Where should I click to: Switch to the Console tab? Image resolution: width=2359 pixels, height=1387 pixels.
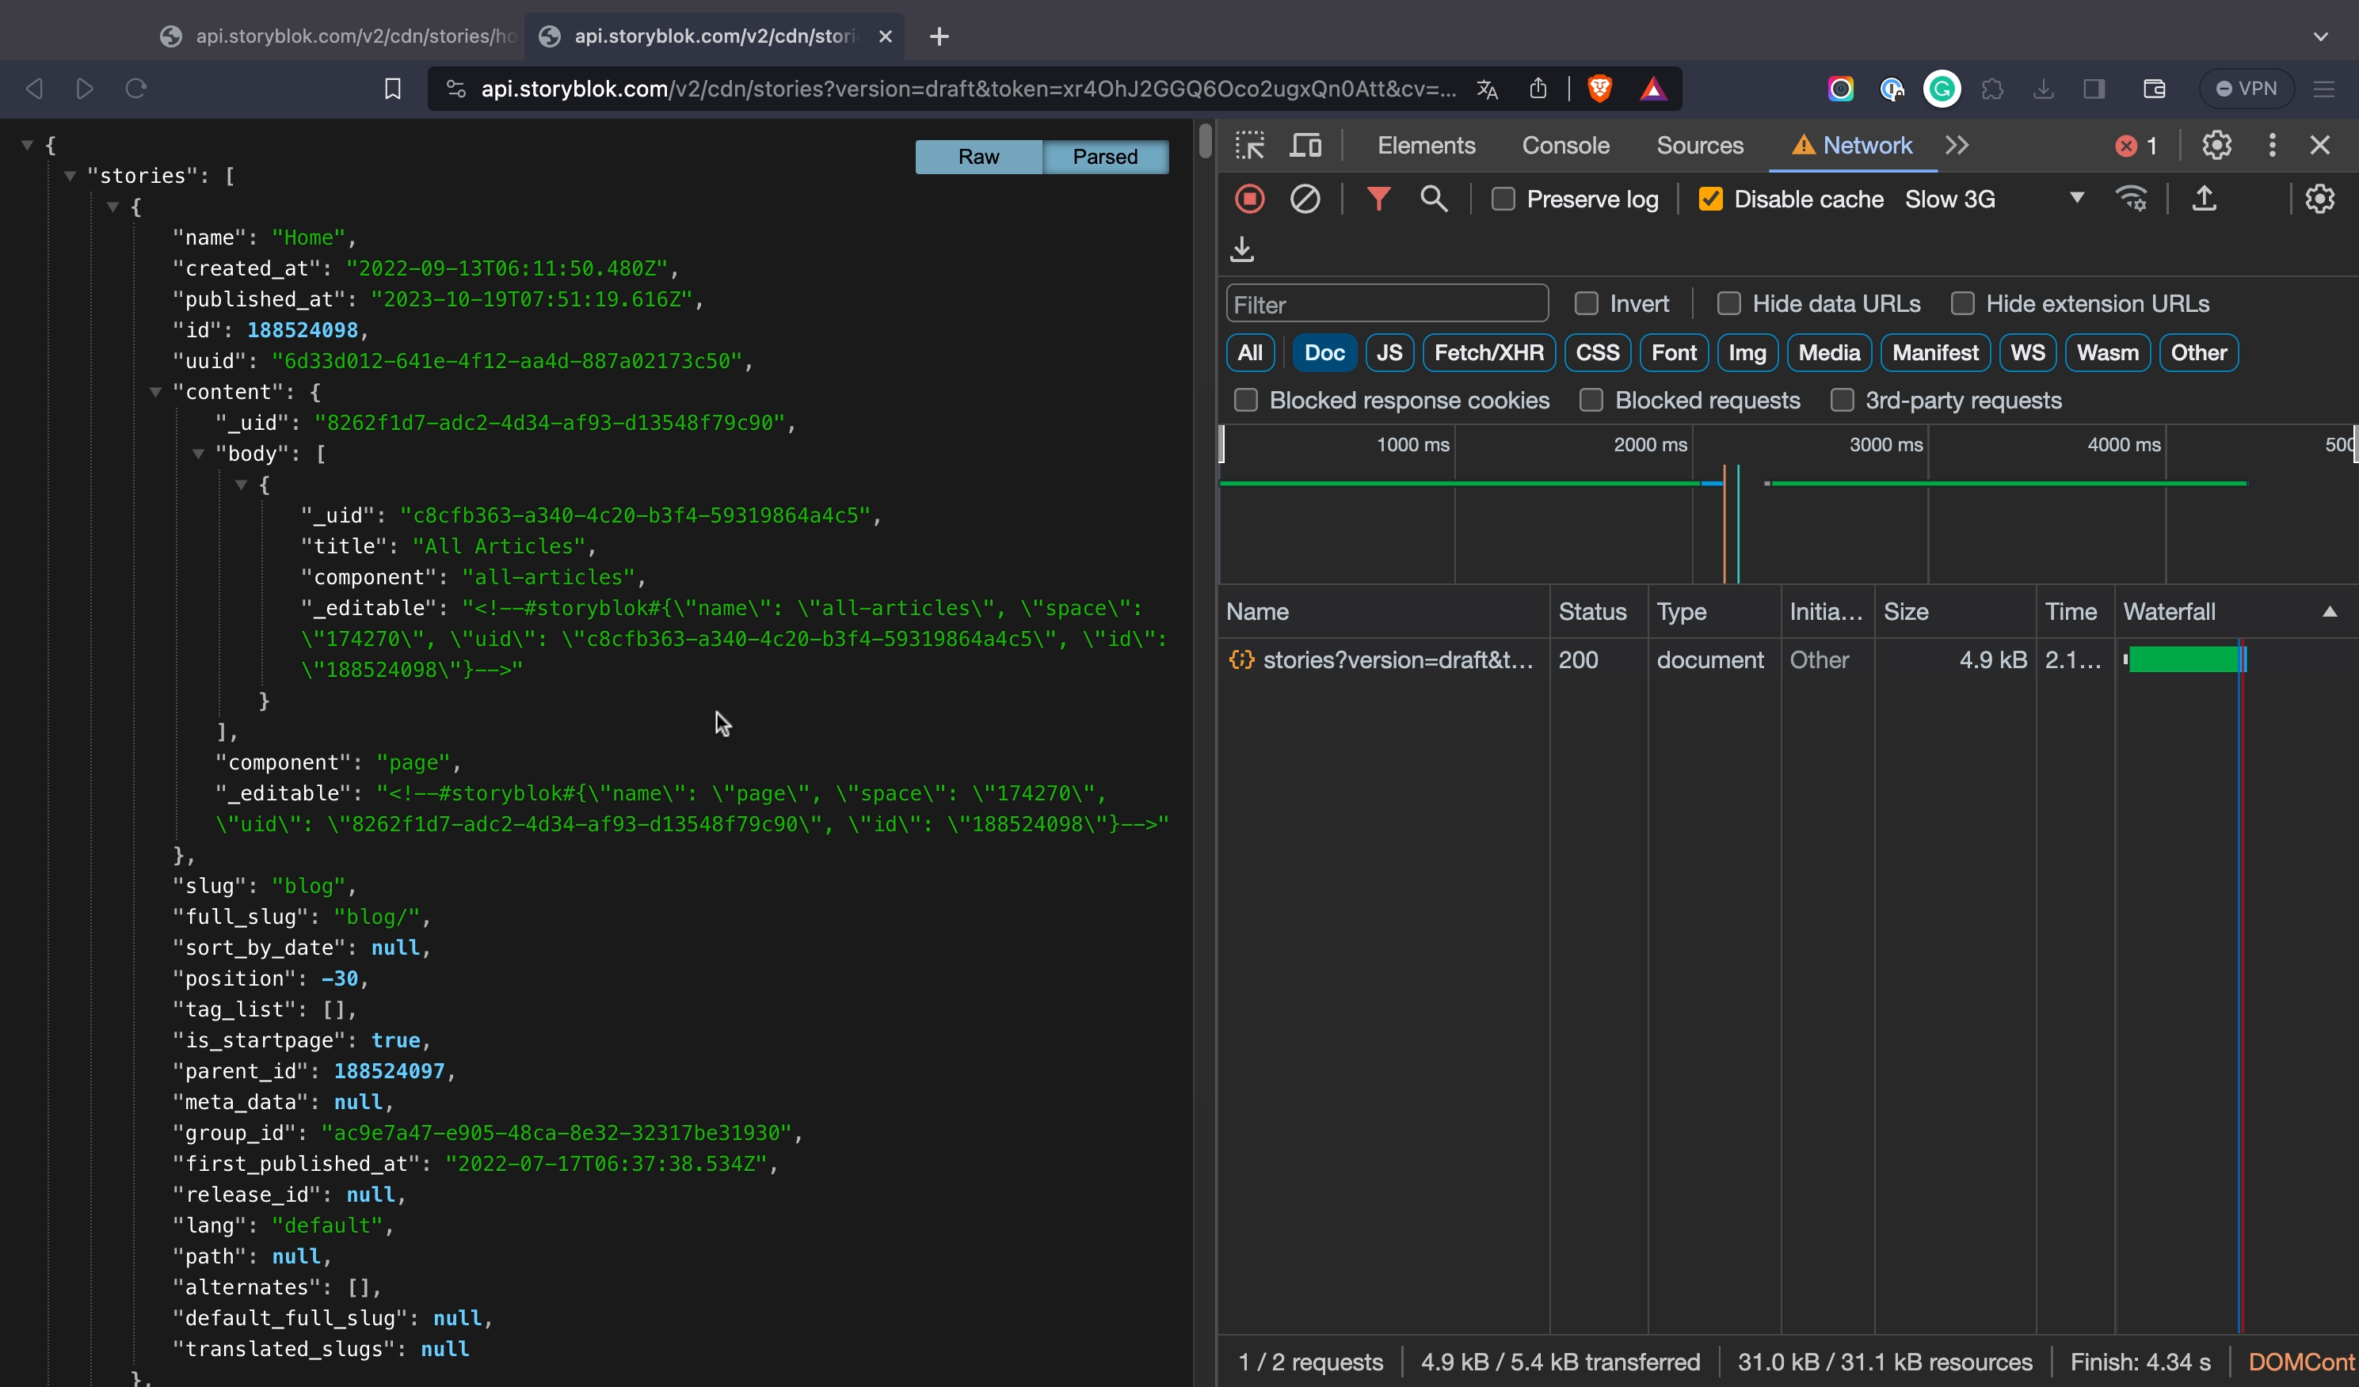point(1565,145)
